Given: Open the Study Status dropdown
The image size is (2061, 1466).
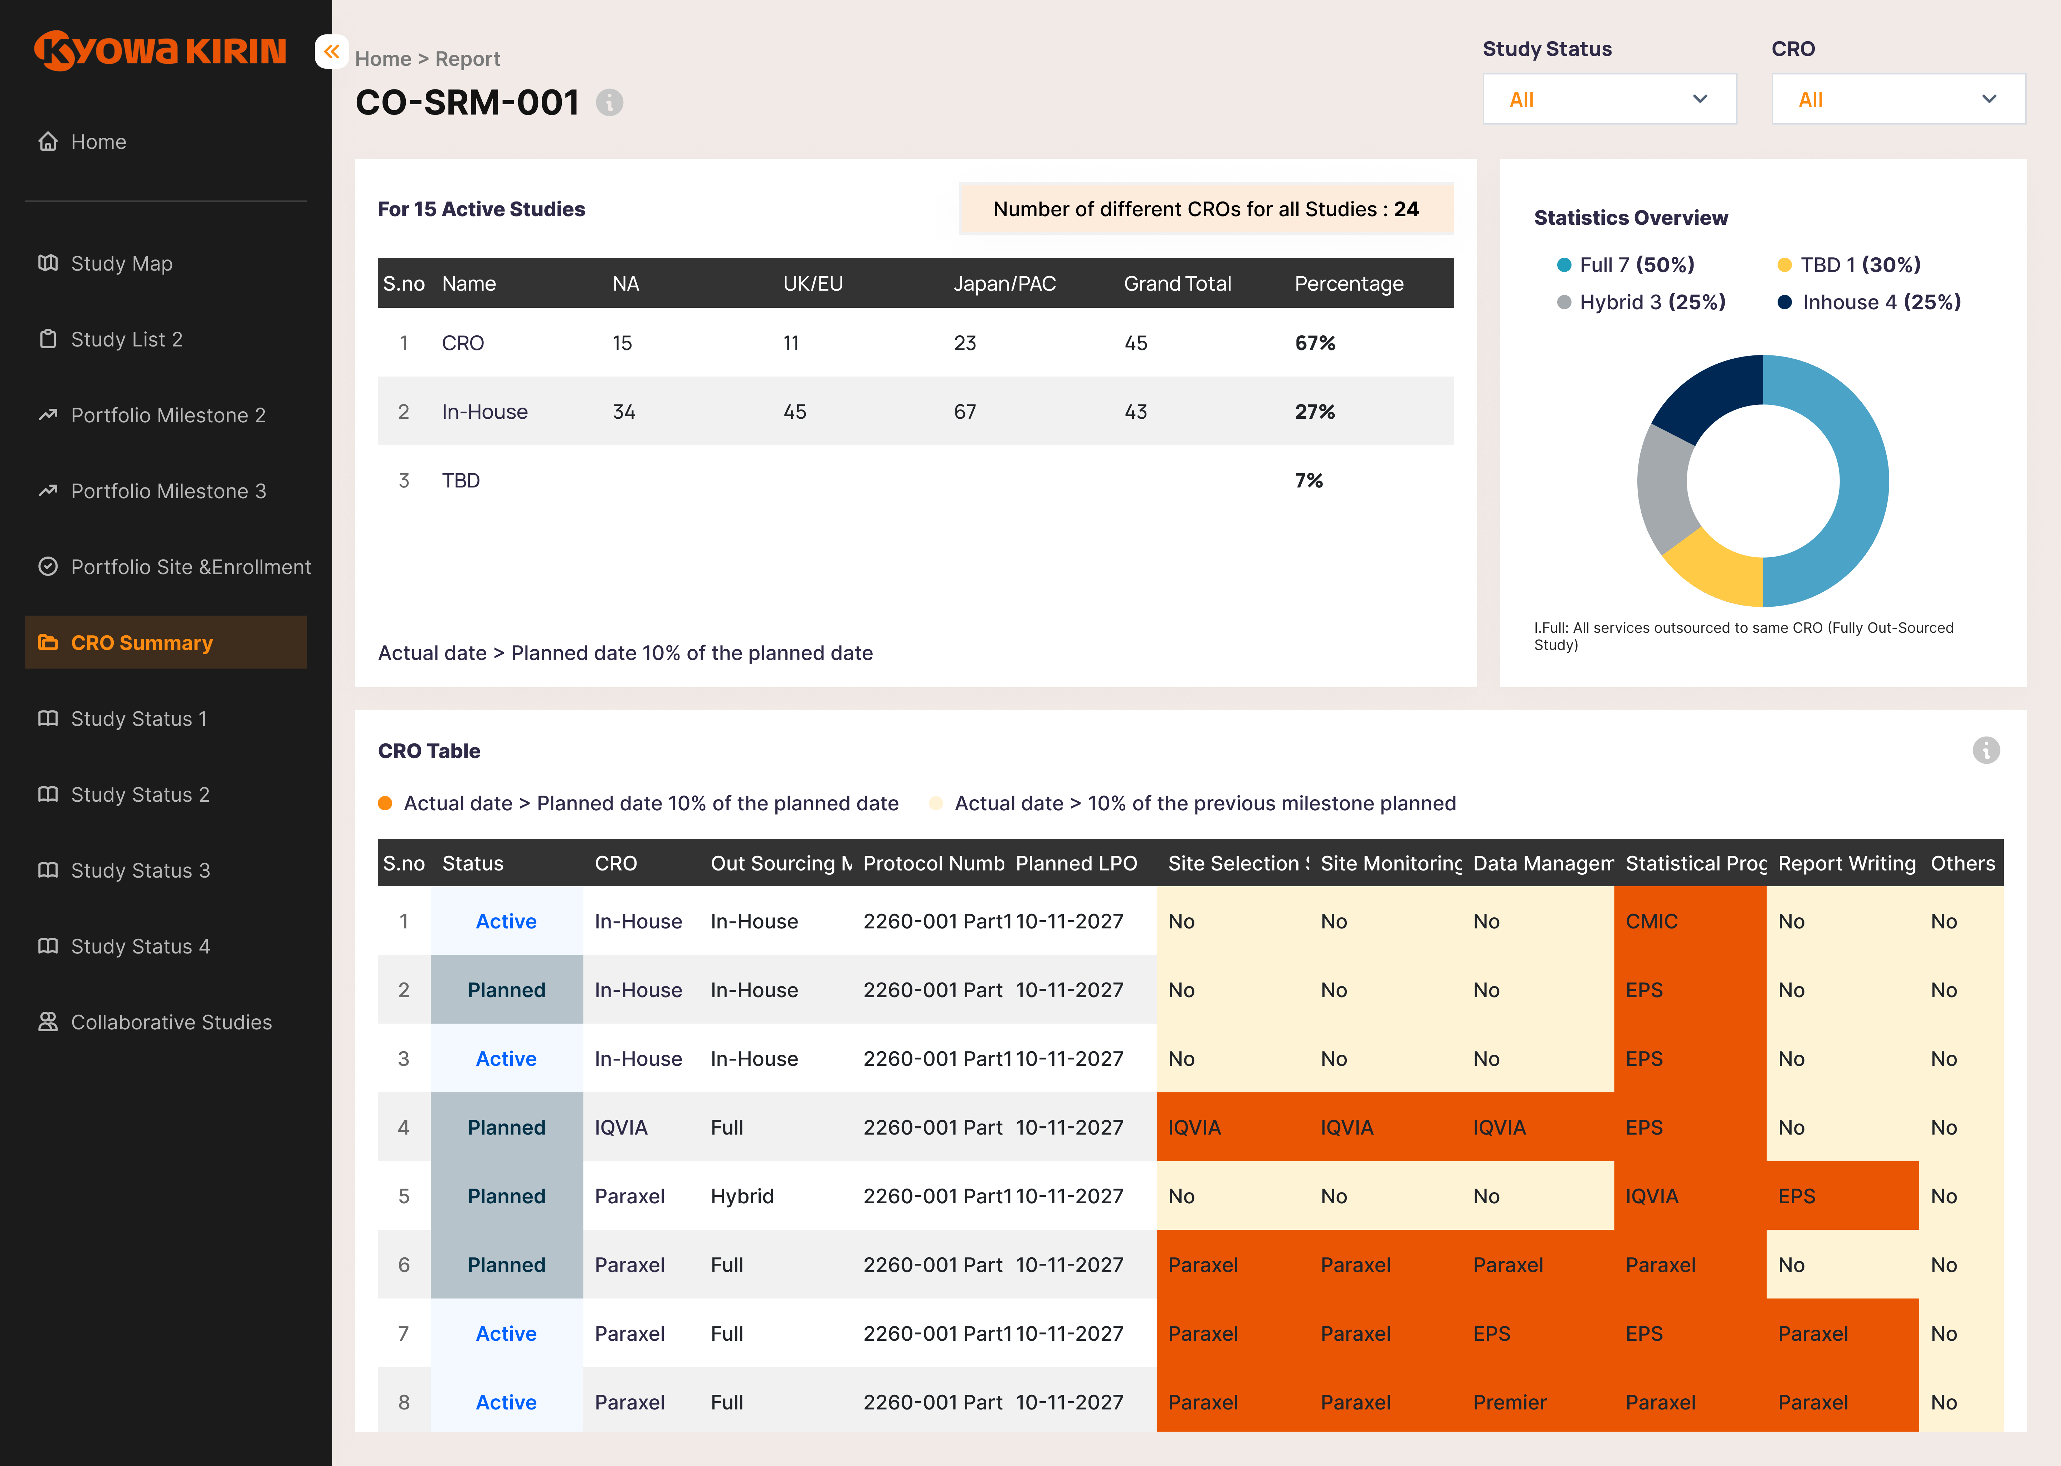Looking at the screenshot, I should tap(1609, 99).
